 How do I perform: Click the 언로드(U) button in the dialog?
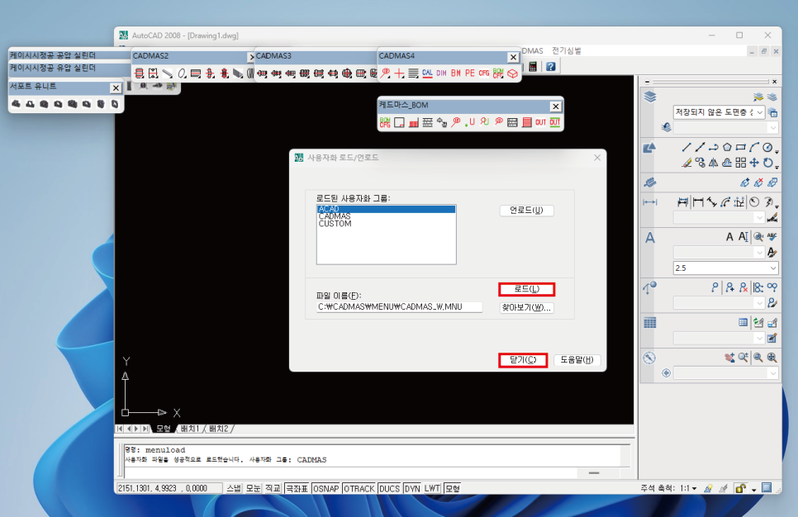point(527,210)
